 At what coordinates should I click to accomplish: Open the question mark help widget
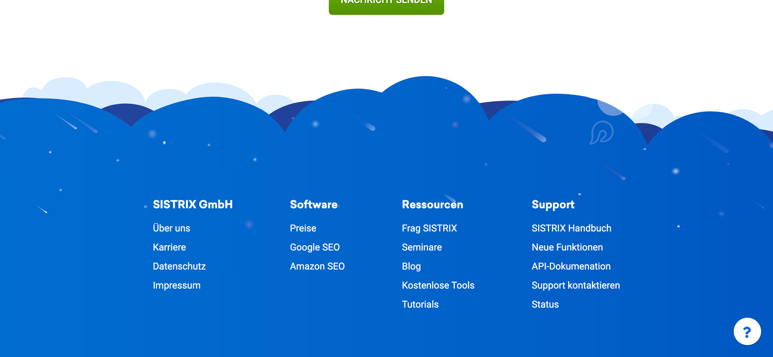747,331
